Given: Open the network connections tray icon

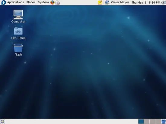Looking at the screenshot, I should 107,2.
